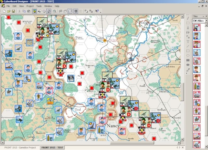208x150 pixels.
Task: Switch to FRONT 1915 - GameBox Project tab
Action: point(20,147)
